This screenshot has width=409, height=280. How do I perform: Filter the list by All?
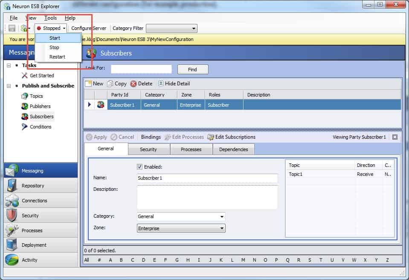coord(87,260)
